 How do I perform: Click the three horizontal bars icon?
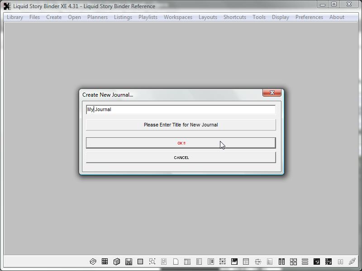click(305, 262)
